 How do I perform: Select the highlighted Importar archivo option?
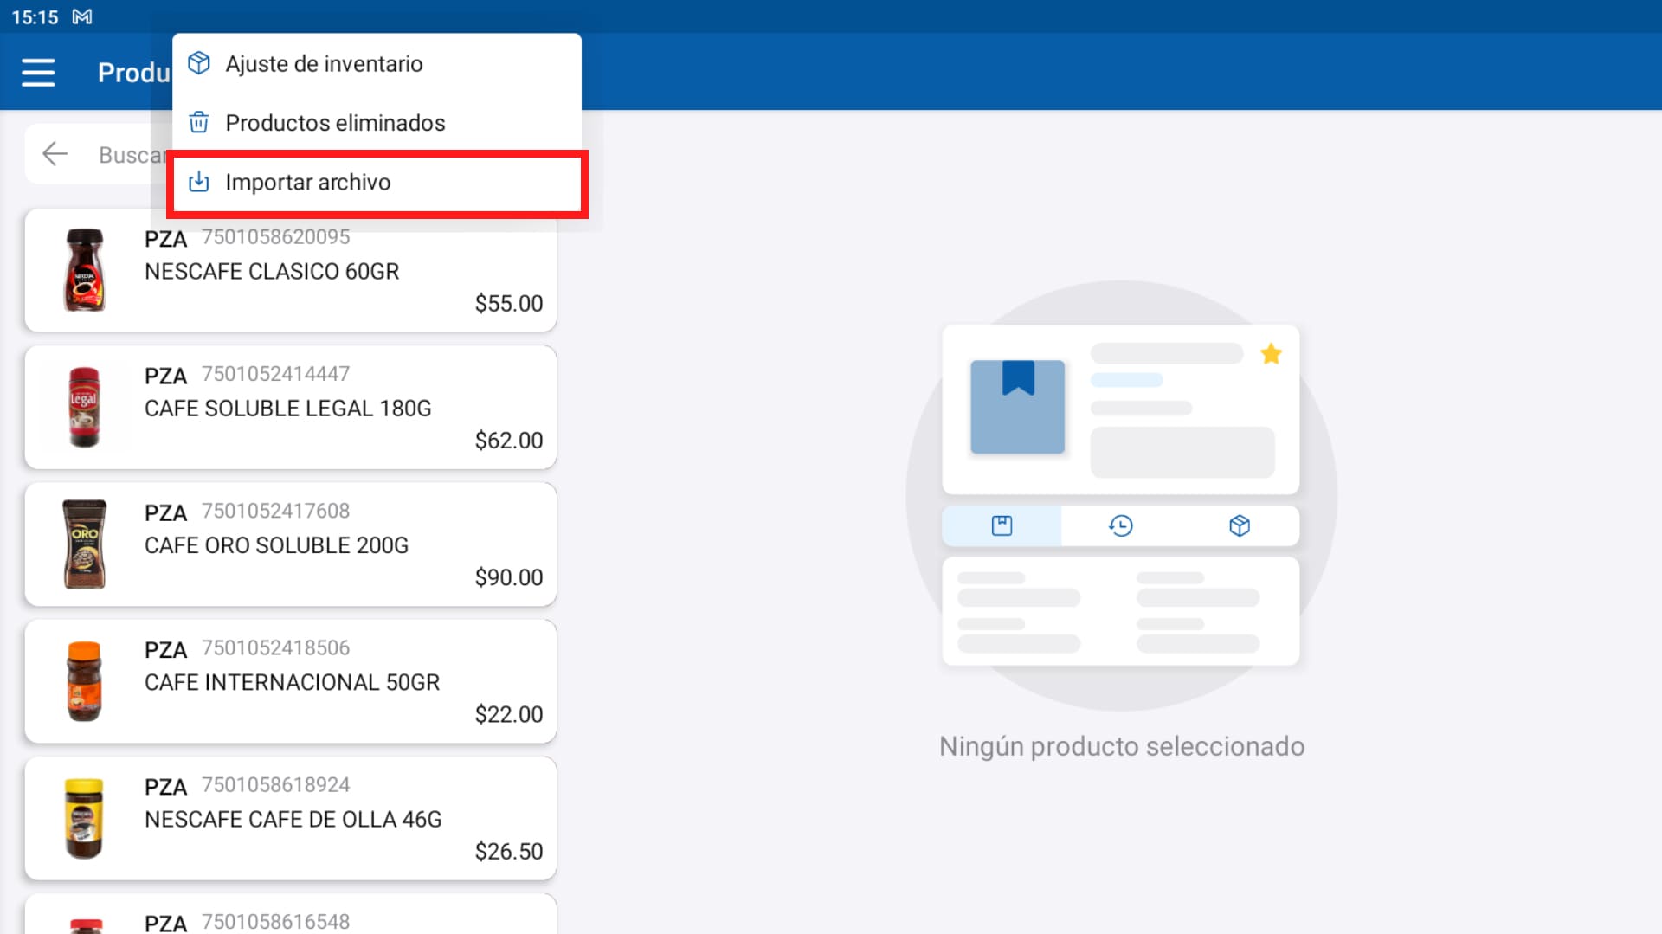[308, 183]
